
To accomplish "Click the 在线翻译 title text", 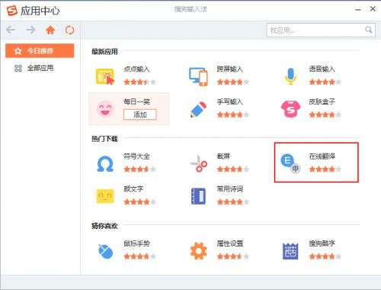I will click(322, 156).
